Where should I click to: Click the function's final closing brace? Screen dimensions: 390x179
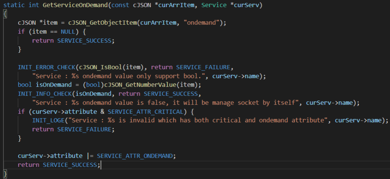5,173
